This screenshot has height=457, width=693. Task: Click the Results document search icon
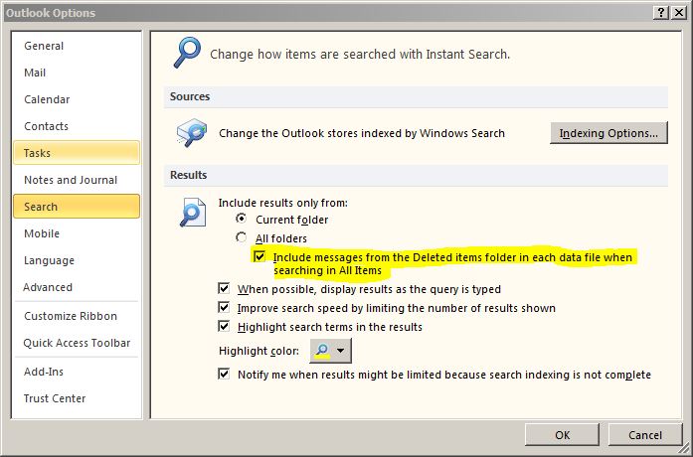[193, 213]
